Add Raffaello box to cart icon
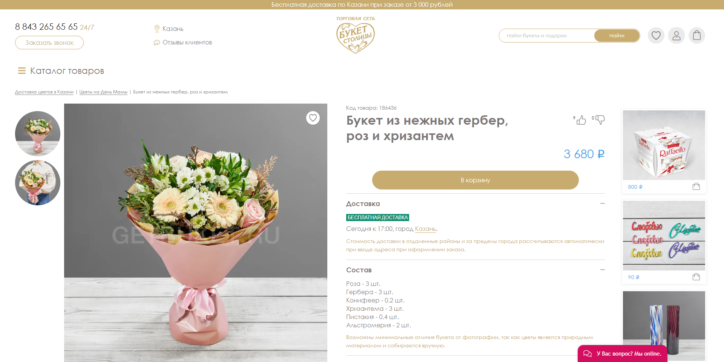 (x=696, y=186)
